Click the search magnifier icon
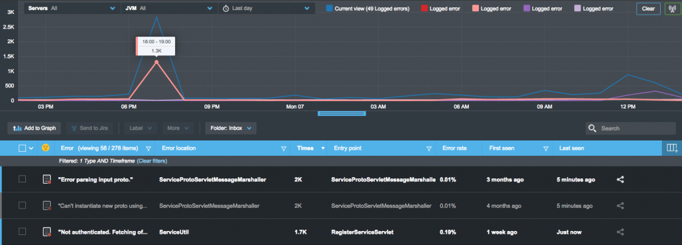 point(592,128)
